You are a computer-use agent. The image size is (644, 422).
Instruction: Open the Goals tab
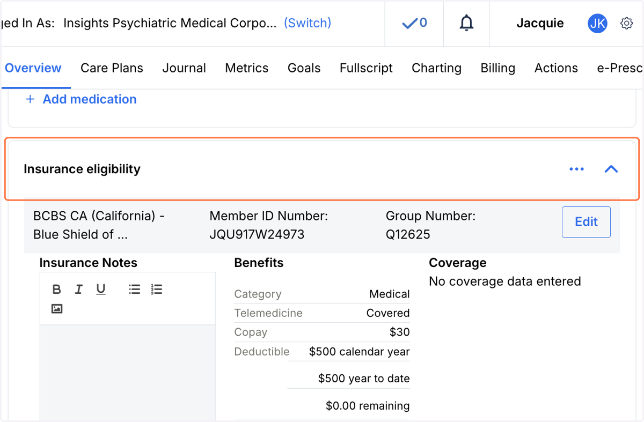click(304, 68)
